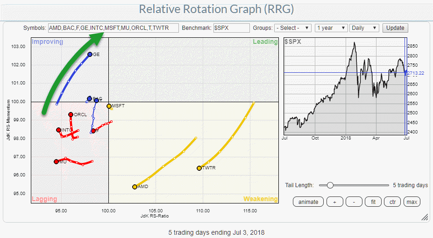Click the 2713.22 price label

pyautogui.click(x=416, y=73)
